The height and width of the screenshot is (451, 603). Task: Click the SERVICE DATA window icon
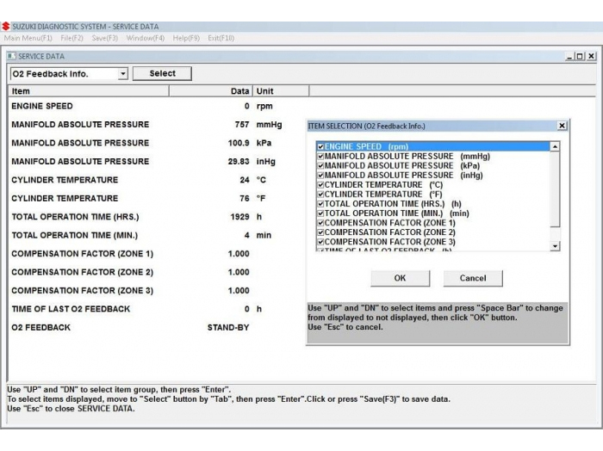(11, 56)
